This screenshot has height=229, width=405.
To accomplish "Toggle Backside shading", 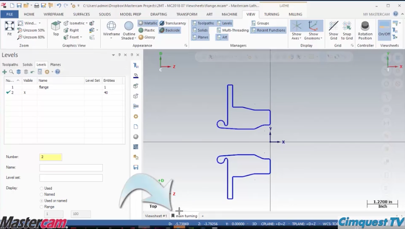I will 170,30.
